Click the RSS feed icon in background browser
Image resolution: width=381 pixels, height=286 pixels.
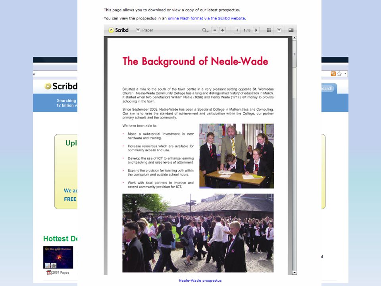tap(333, 74)
